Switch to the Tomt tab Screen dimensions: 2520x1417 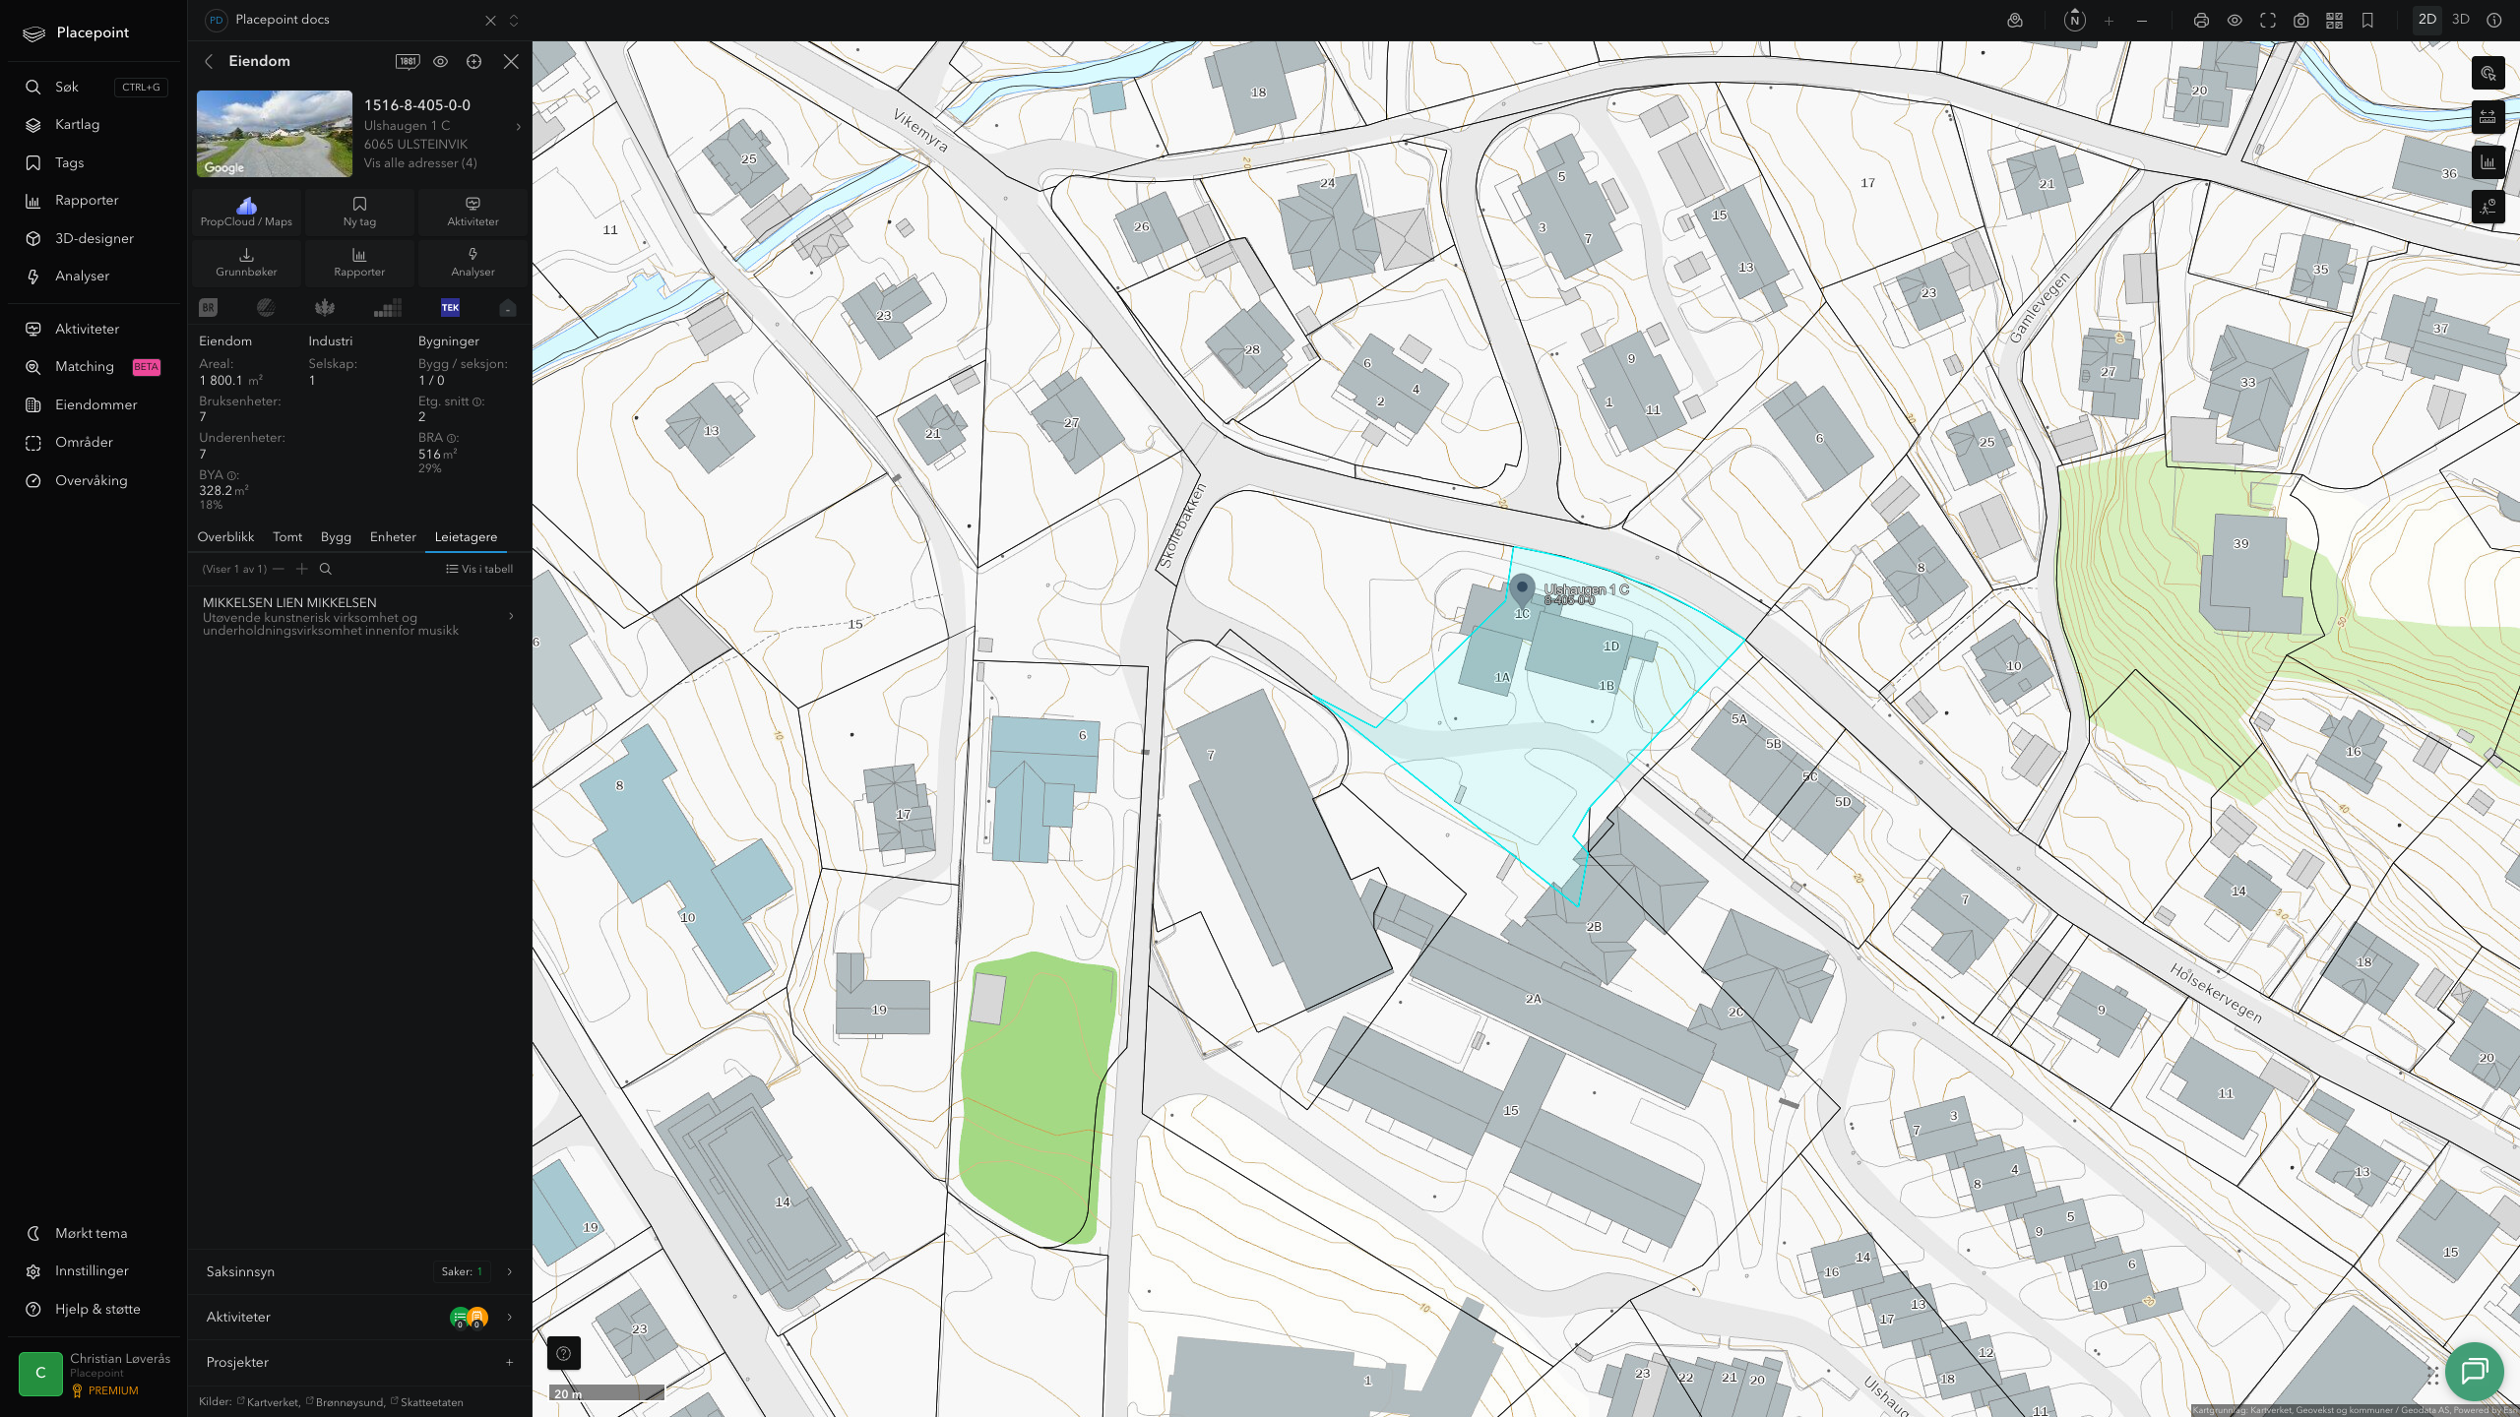pos(287,537)
